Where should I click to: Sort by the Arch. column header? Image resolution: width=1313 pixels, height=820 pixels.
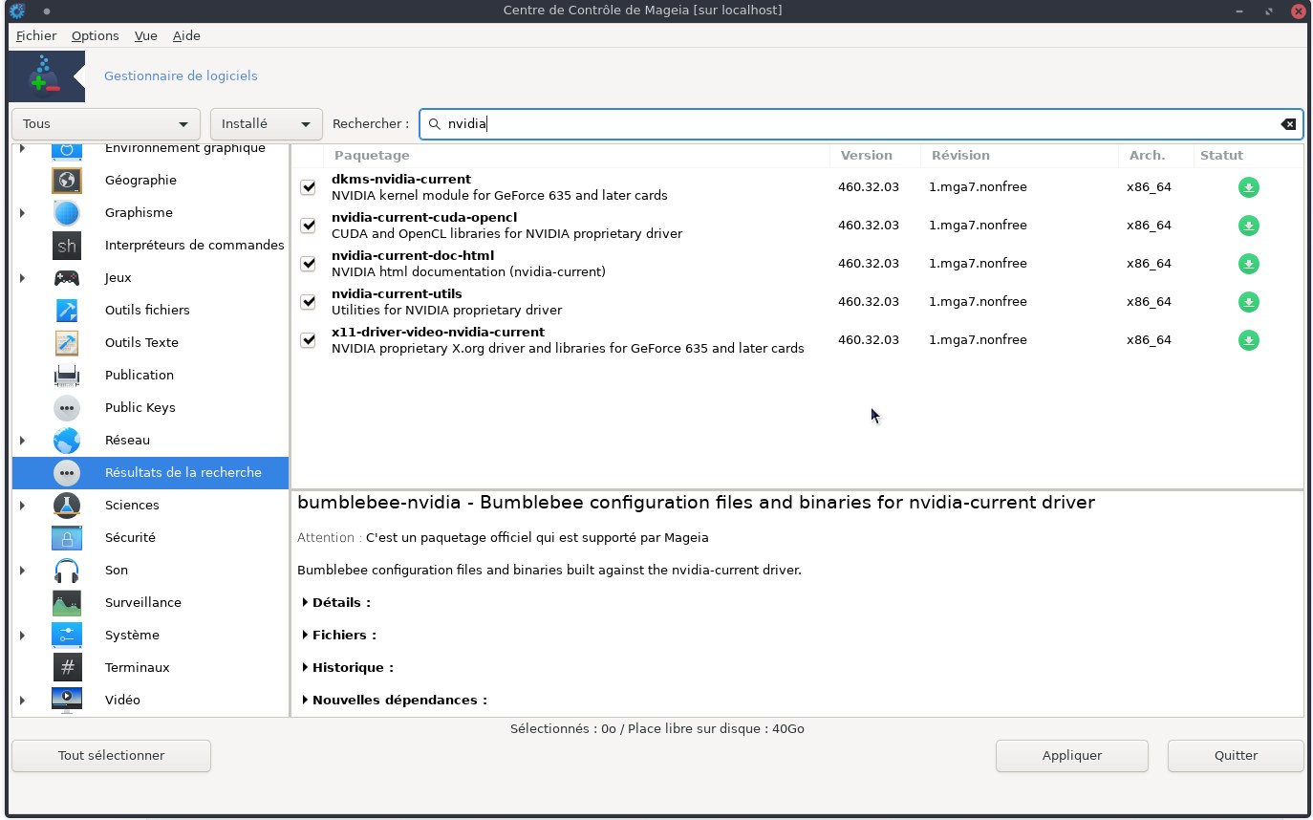[1156, 155]
